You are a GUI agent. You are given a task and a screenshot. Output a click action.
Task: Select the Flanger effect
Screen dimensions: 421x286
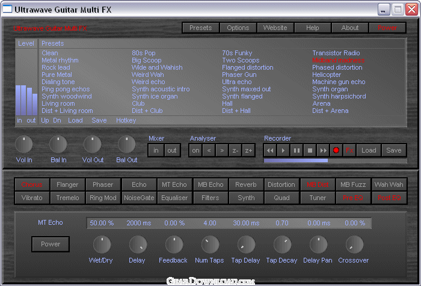(x=67, y=184)
